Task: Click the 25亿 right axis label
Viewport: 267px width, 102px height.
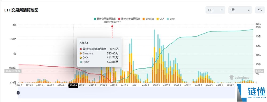Action: click(x=258, y=36)
